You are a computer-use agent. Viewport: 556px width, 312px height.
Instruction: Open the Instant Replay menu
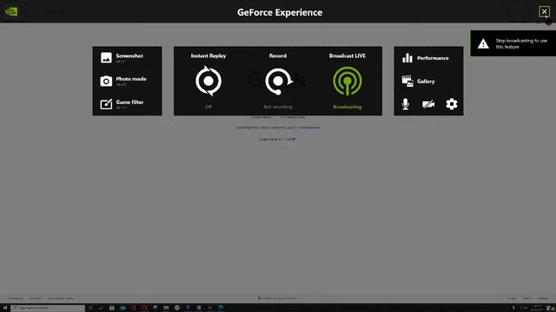coord(208,81)
